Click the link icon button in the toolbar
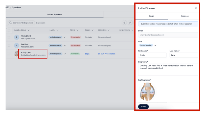 tap(130, 23)
